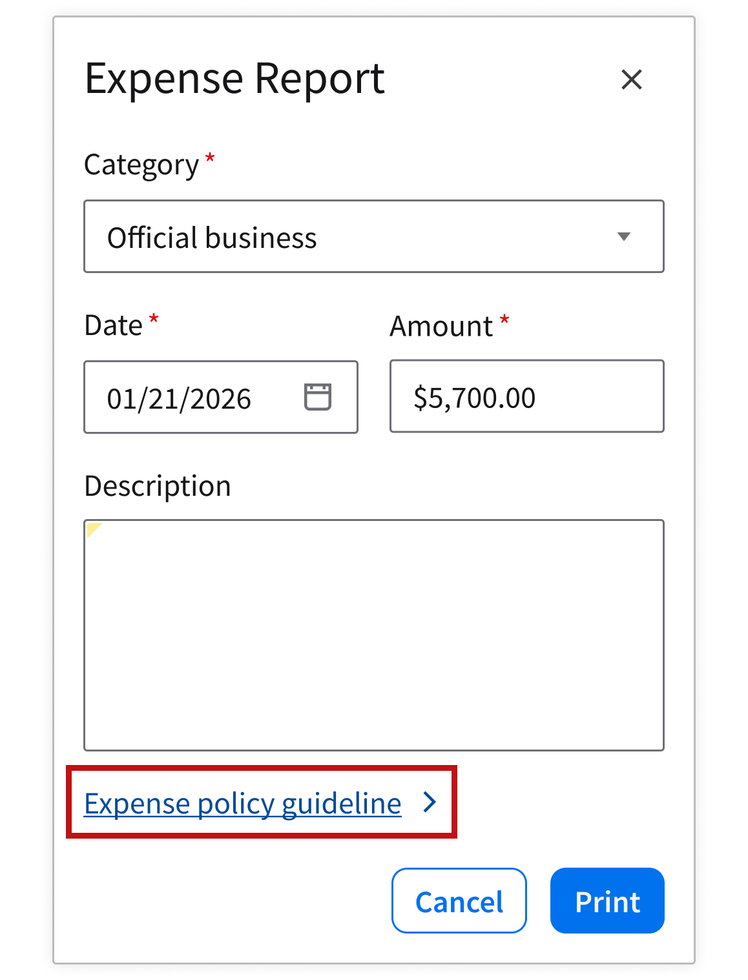Screen dimensions: 748x980
Task: Click the Date field label
Action: click(113, 325)
